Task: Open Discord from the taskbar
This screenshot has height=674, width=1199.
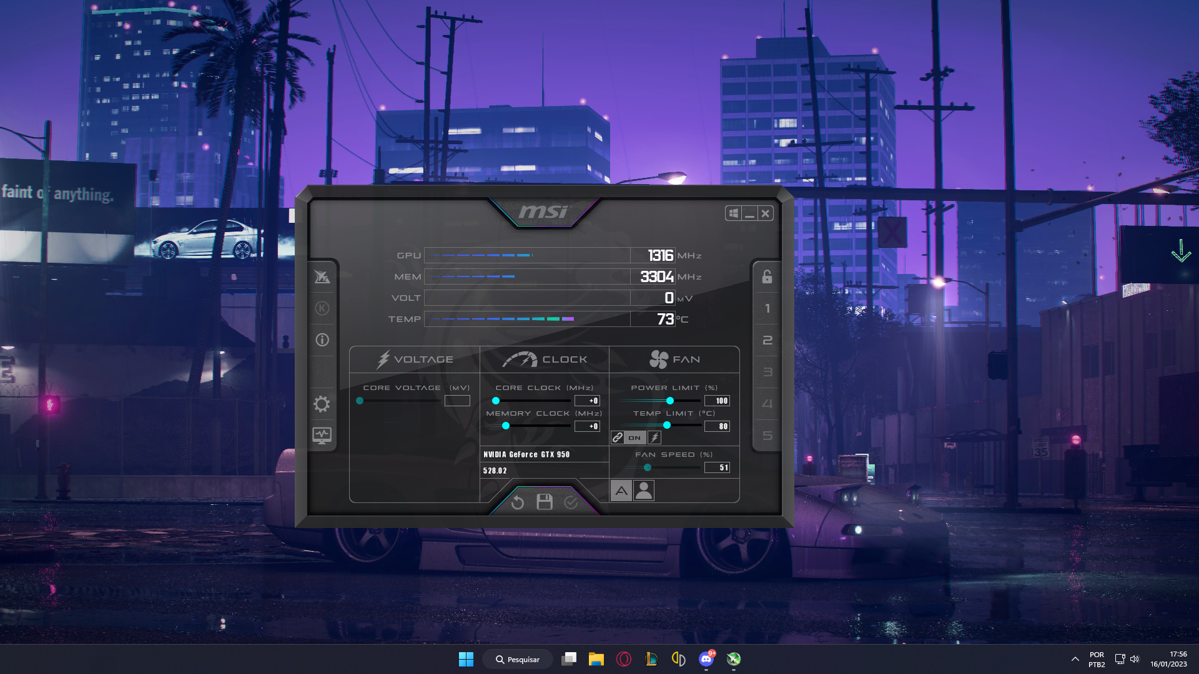Action: (706, 659)
